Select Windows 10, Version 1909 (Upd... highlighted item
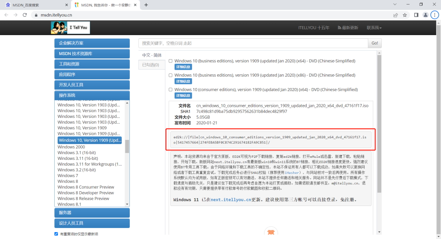 [x=90, y=140]
